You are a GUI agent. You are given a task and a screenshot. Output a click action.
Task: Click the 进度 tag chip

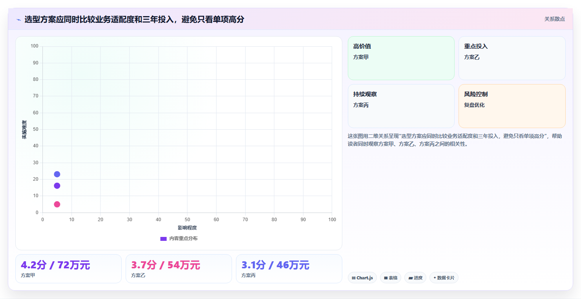[x=415, y=278]
